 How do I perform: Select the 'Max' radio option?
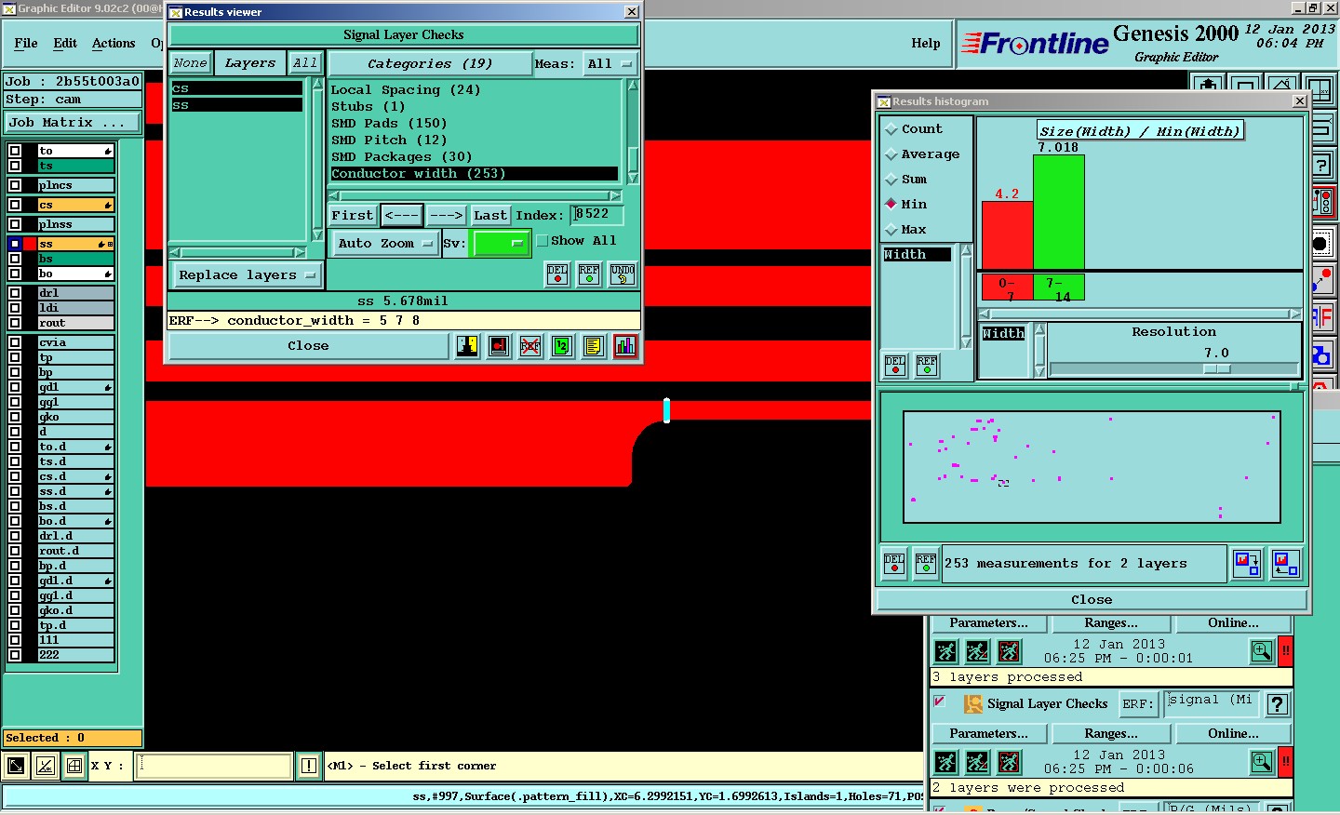point(891,230)
